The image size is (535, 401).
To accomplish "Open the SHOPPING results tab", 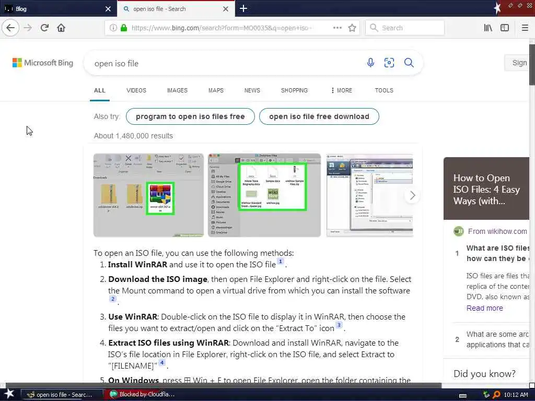I will pos(294,90).
